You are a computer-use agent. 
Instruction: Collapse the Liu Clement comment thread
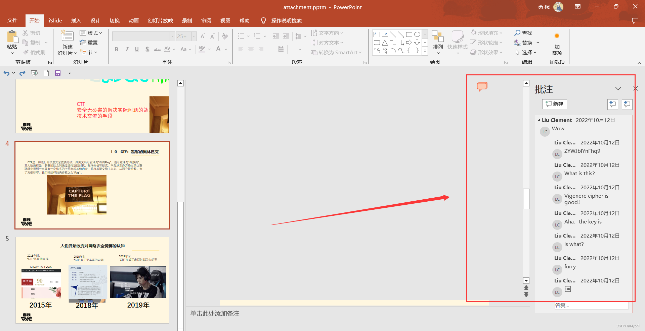click(x=539, y=120)
